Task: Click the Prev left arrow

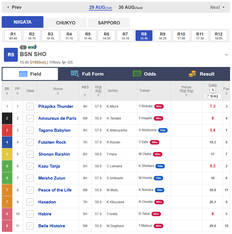Action: [8, 7]
